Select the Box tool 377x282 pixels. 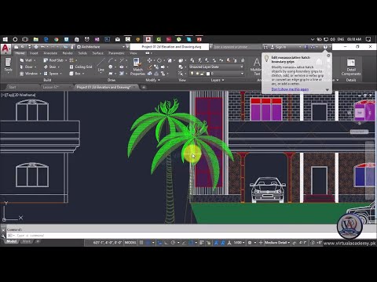click(75, 74)
